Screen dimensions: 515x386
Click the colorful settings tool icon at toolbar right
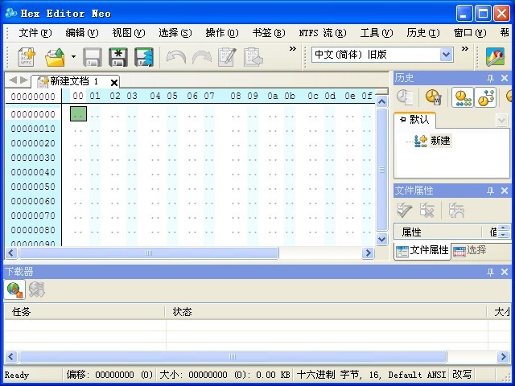point(495,57)
